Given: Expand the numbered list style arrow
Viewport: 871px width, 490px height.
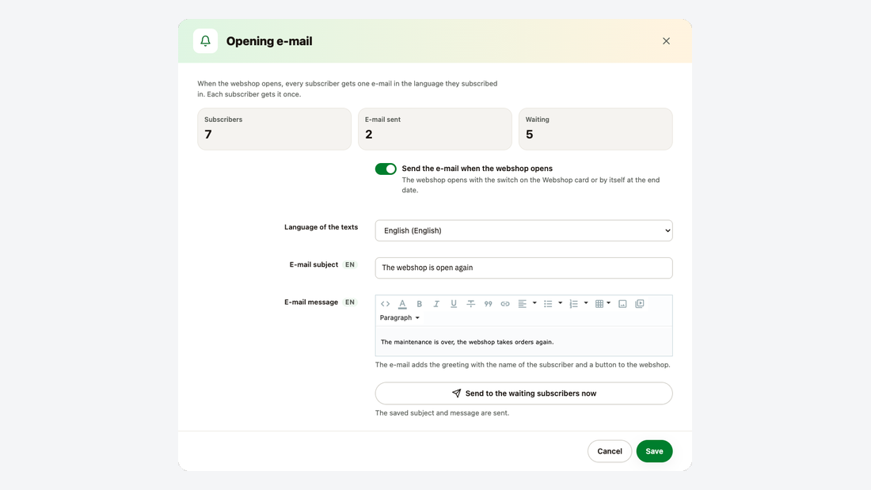Looking at the screenshot, I should pos(586,303).
